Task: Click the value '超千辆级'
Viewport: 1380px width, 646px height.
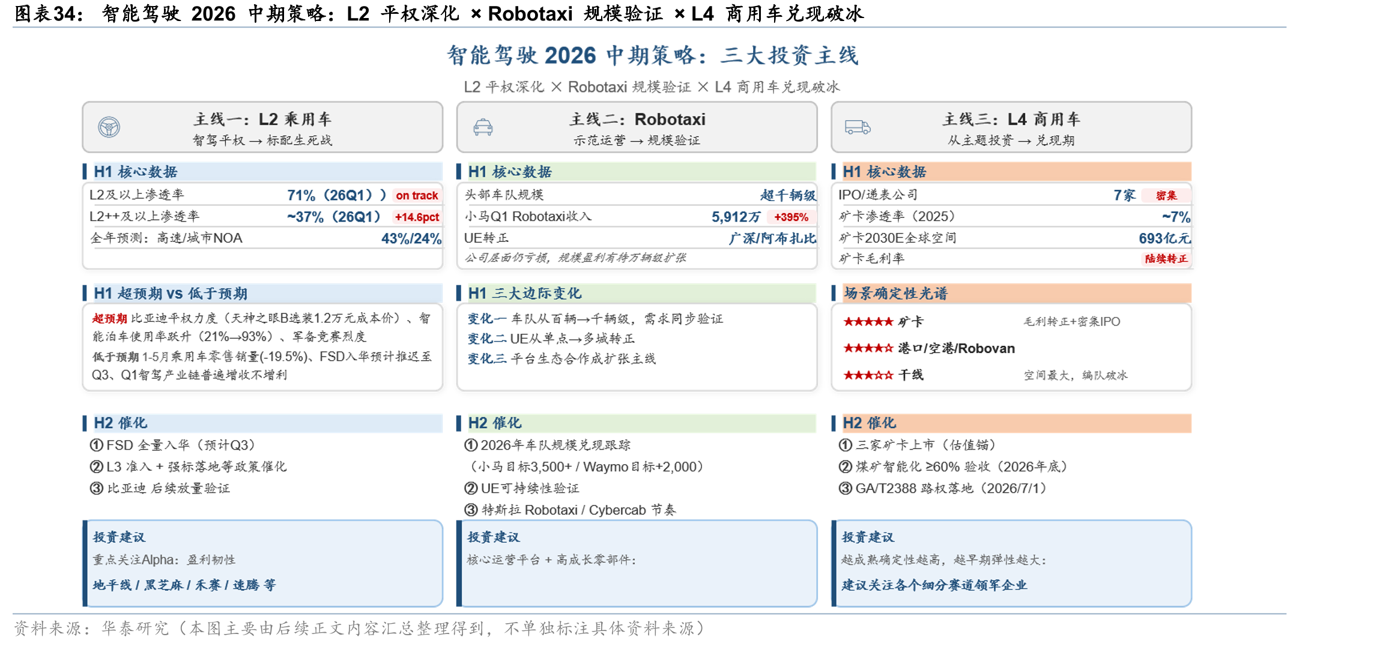Action: pyautogui.click(x=788, y=195)
